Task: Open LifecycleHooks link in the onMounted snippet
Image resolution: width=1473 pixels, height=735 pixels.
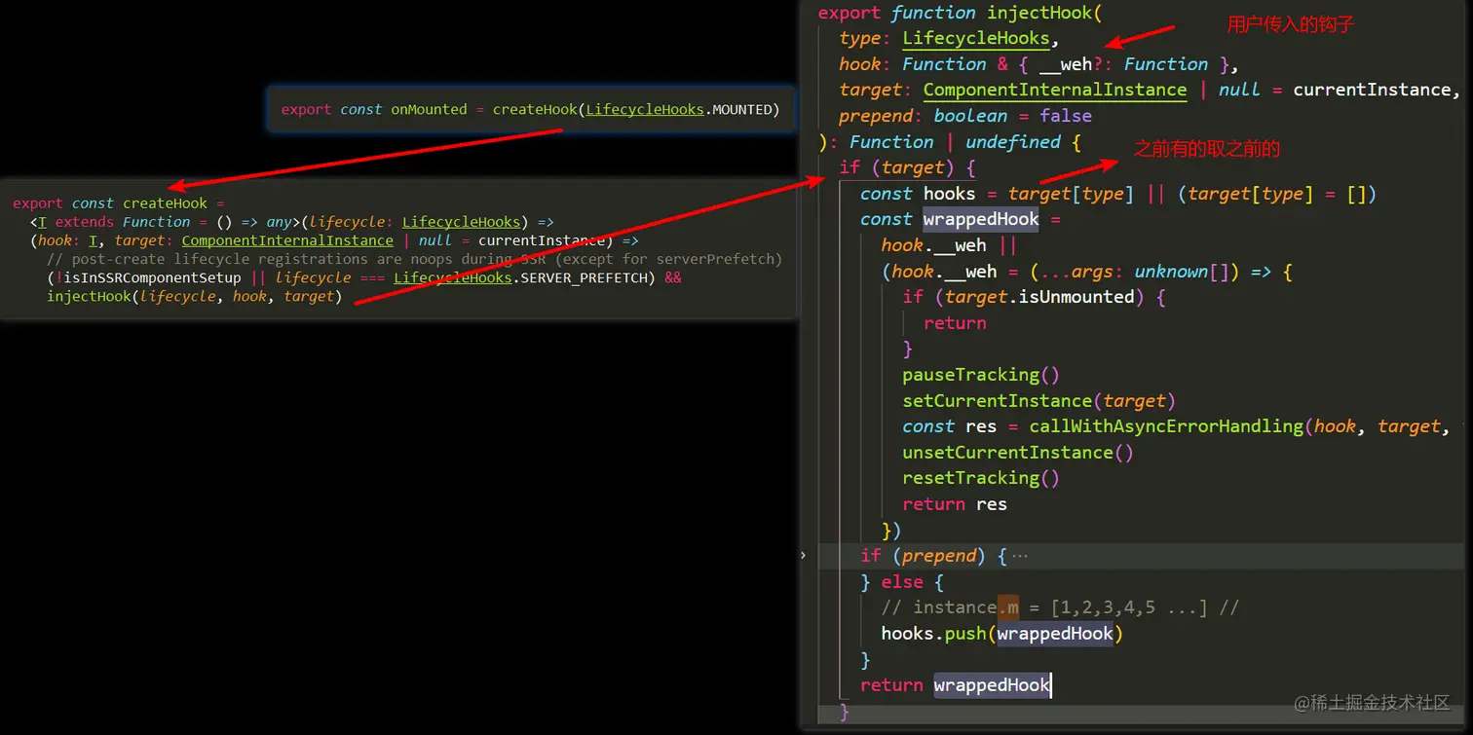Action: (x=645, y=109)
